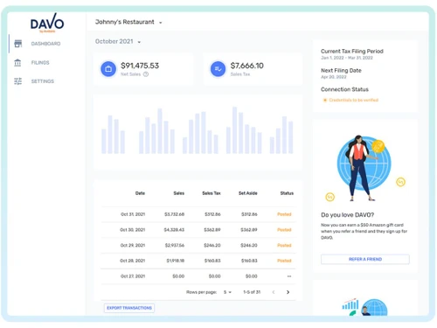Click the Credentials to be verified link
This screenshot has height=328, width=437.
[354, 100]
